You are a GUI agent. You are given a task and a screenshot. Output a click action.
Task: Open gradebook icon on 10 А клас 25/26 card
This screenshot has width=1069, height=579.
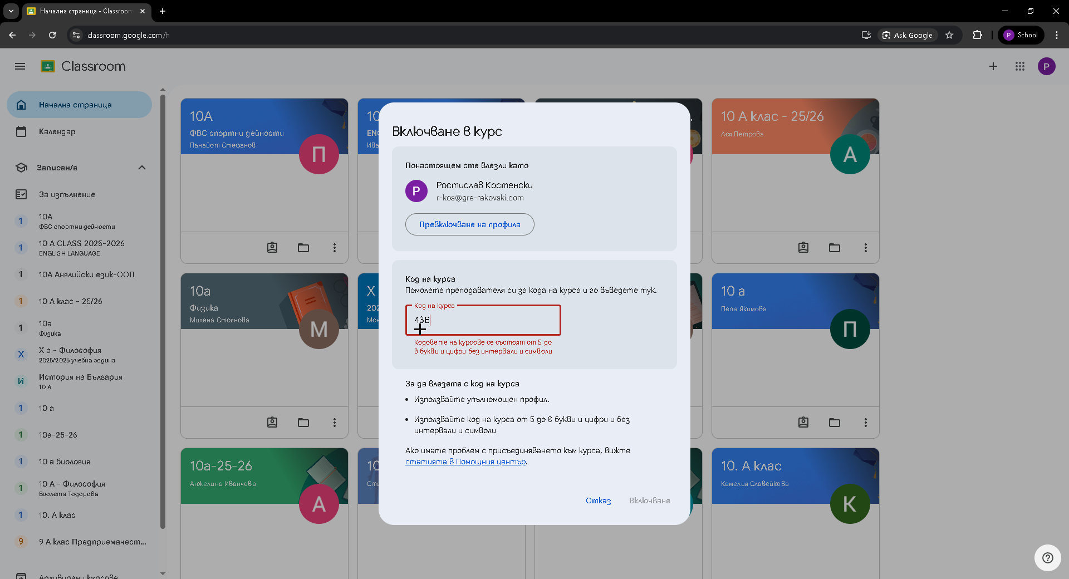(803, 248)
